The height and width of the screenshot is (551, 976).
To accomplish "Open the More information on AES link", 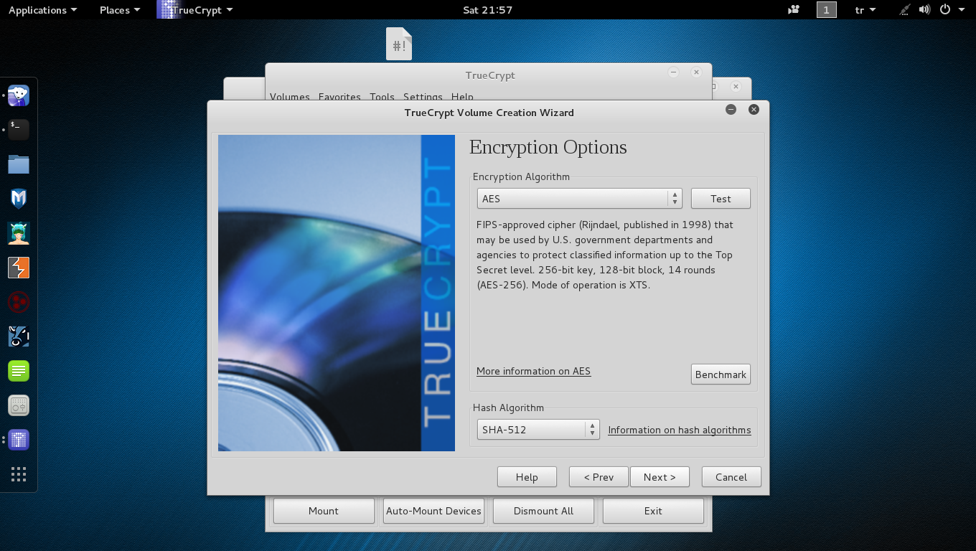I will pyautogui.click(x=533, y=371).
